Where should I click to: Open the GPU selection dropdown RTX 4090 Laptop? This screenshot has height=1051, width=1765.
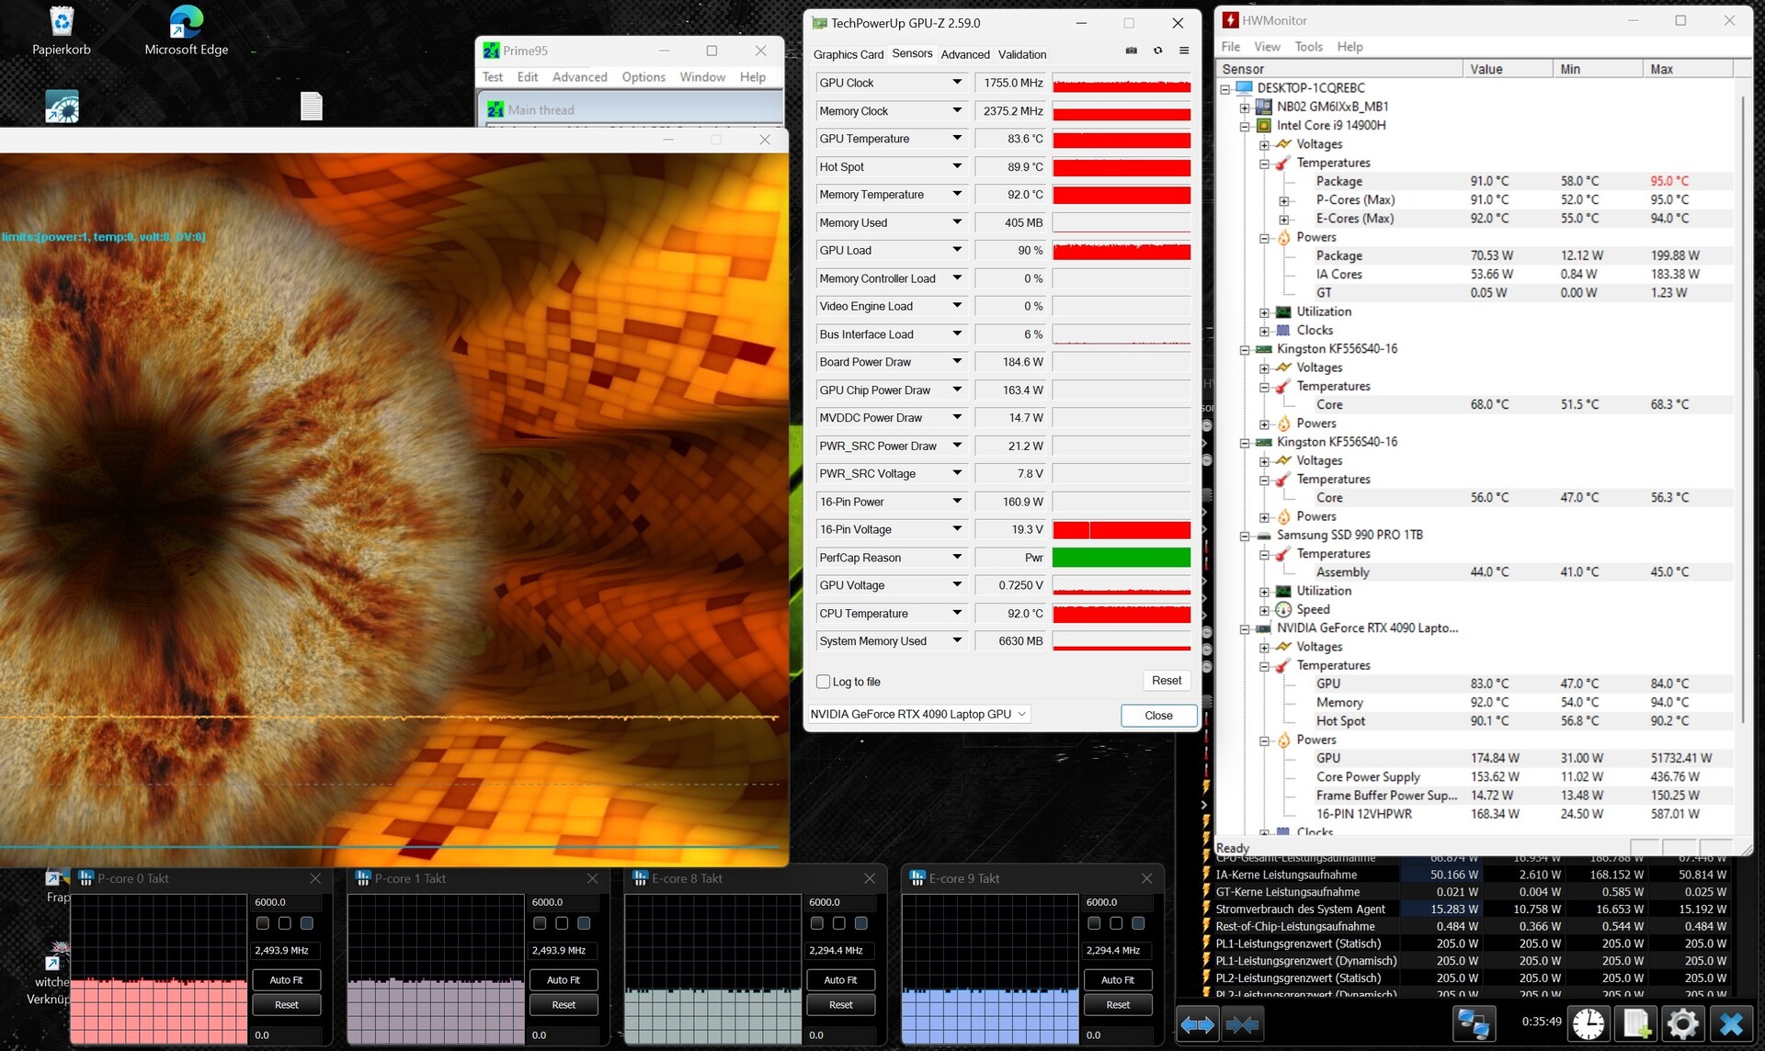pos(918,714)
